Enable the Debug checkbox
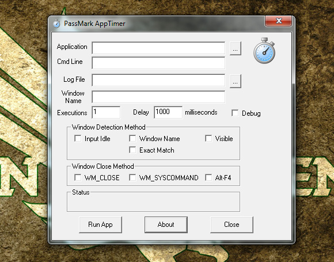The image size is (334, 262). pos(235,113)
